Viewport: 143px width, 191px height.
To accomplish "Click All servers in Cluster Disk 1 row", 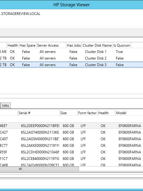I will point(48,52).
